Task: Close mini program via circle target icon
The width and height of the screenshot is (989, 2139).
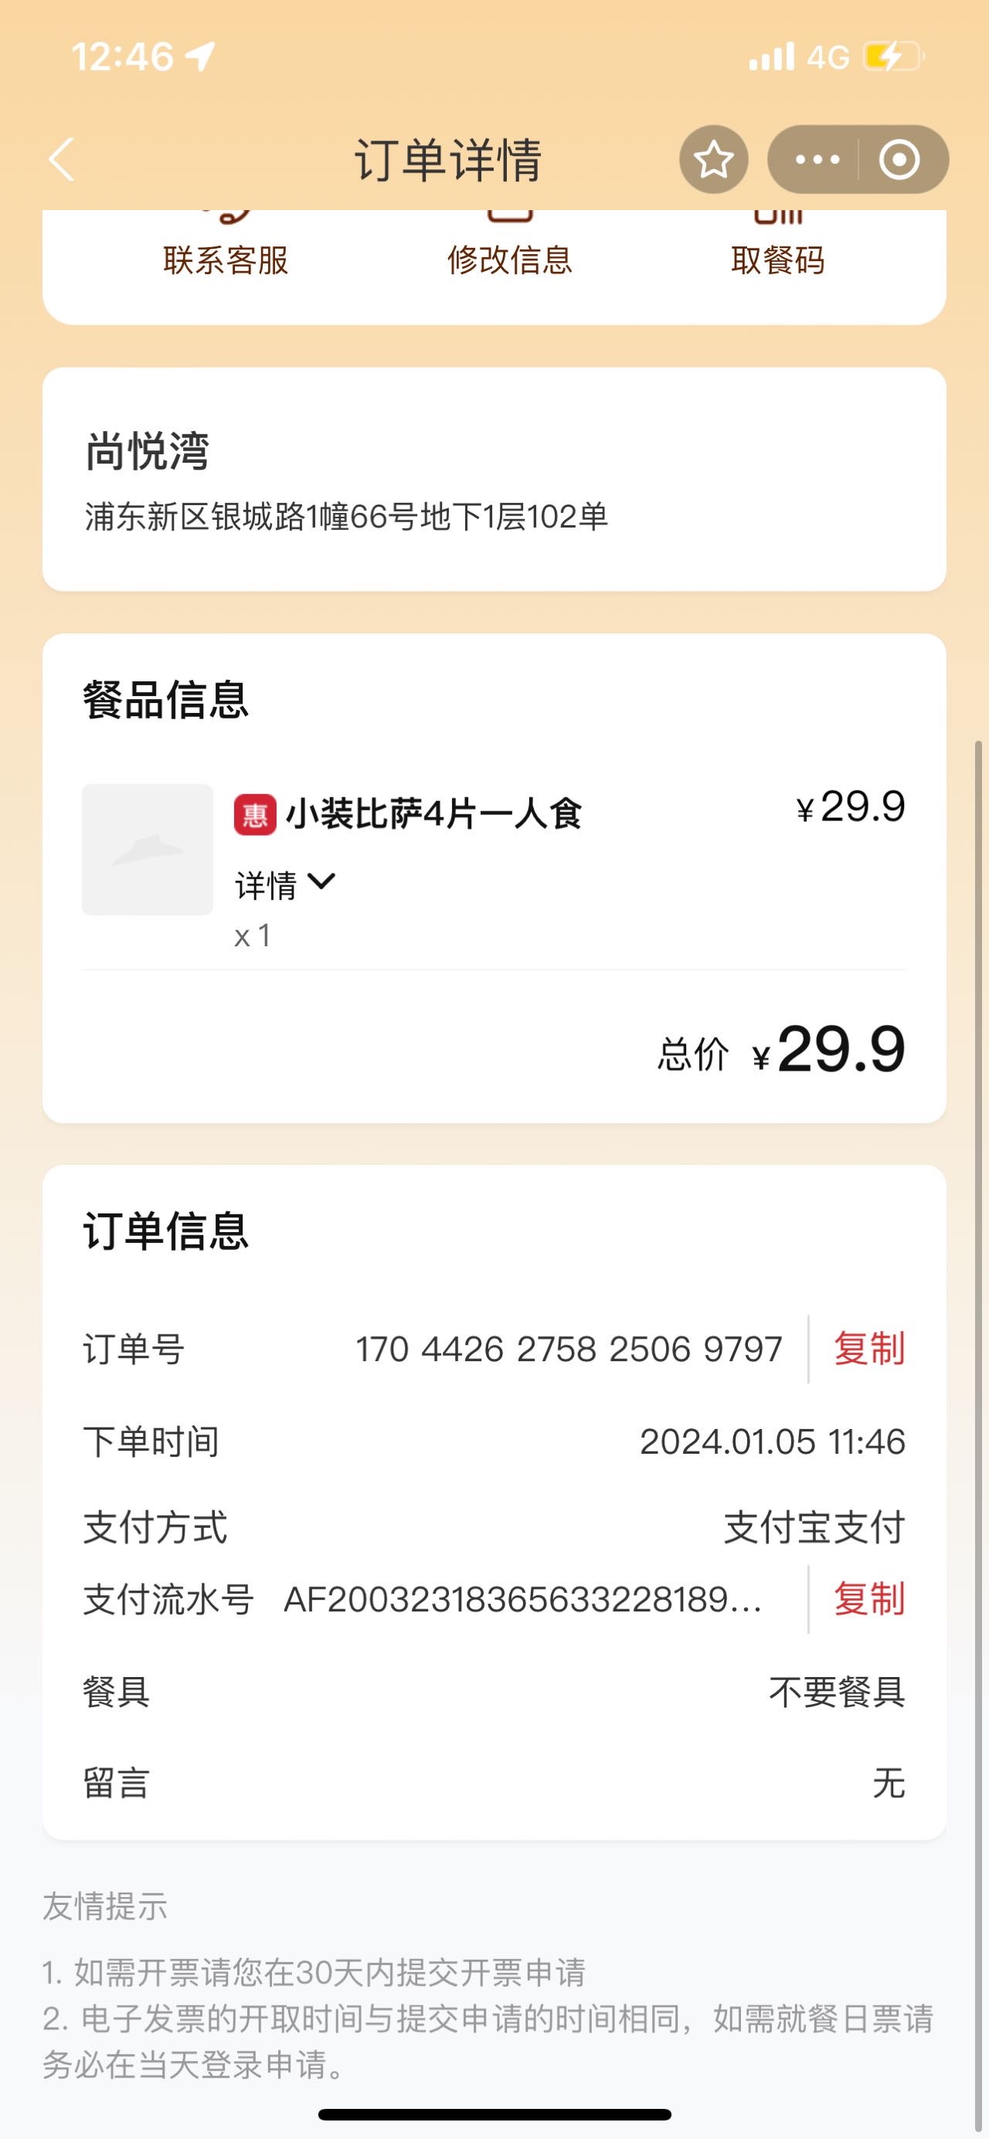Action: (x=899, y=159)
